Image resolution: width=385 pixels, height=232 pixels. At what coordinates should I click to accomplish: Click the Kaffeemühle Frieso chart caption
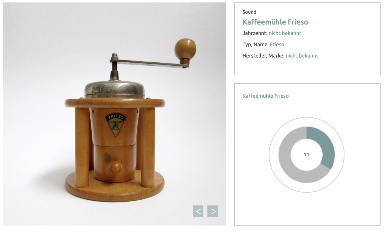[265, 96]
